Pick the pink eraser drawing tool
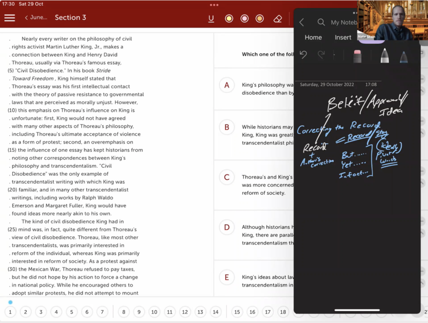Image resolution: width=428 pixels, height=323 pixels. pyautogui.click(x=357, y=56)
